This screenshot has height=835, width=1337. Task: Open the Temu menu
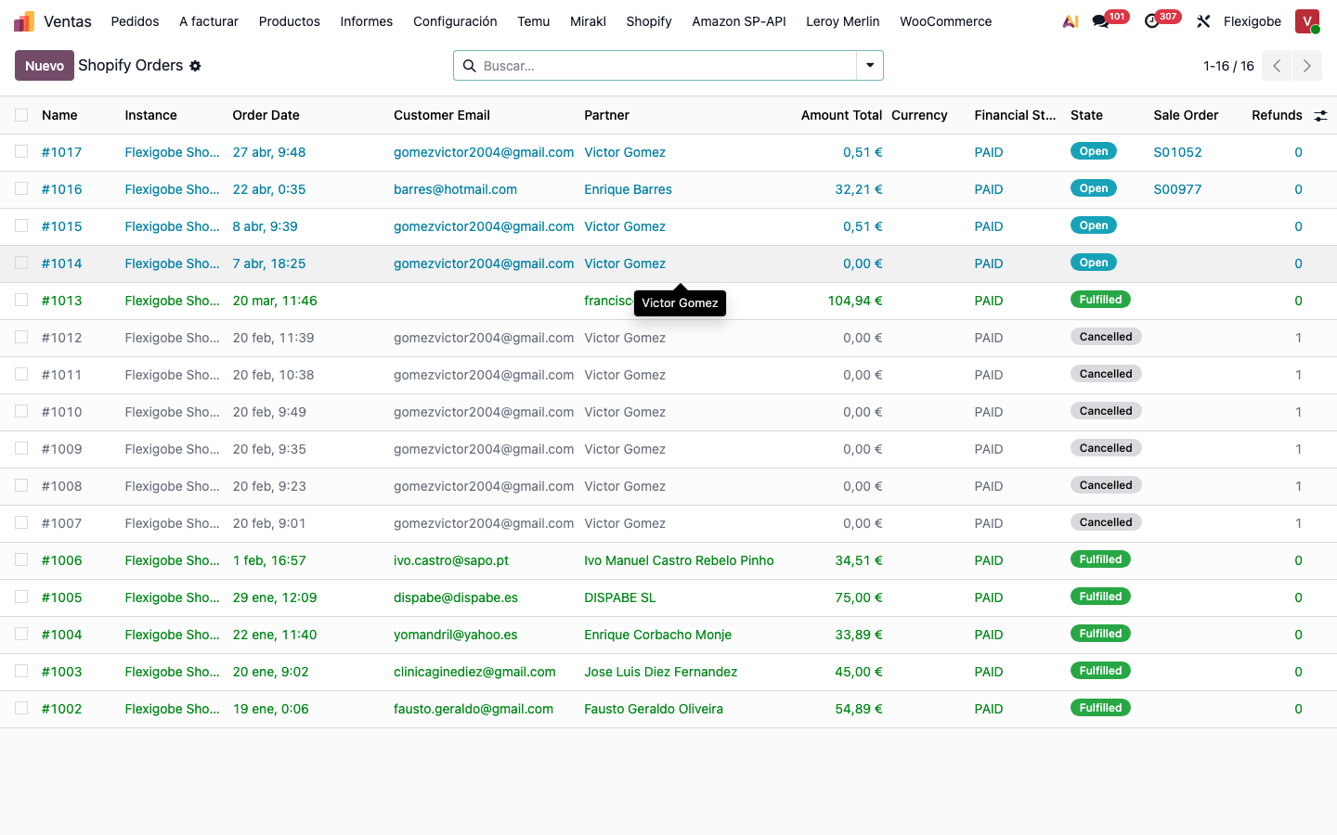pyautogui.click(x=534, y=21)
